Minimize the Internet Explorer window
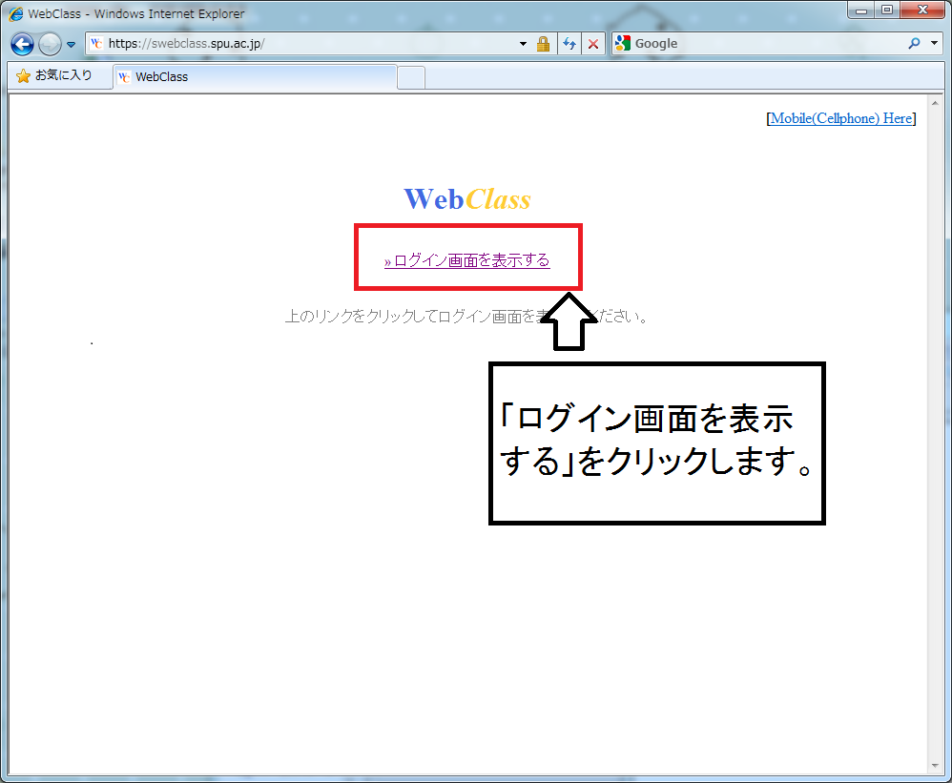This screenshot has width=952, height=783. click(x=861, y=10)
